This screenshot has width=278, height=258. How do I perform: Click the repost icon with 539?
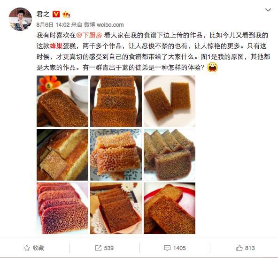(x=104, y=248)
